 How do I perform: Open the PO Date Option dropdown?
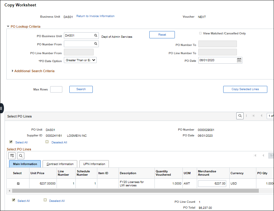tap(80, 60)
